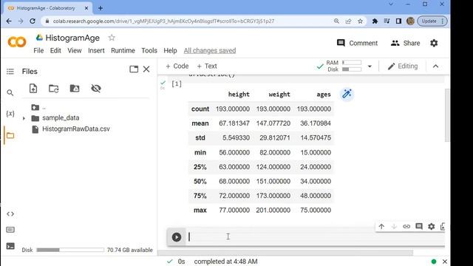Image resolution: width=473 pixels, height=266 pixels.
Task: Open the Colab logo home
Action: click(x=17, y=42)
